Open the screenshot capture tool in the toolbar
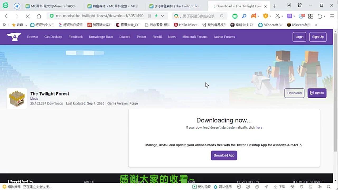The height and width of the screenshot is (190, 338). click(x=278, y=16)
